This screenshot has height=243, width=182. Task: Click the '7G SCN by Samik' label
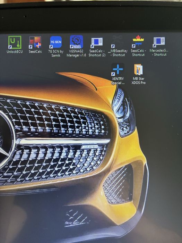pos(56,53)
